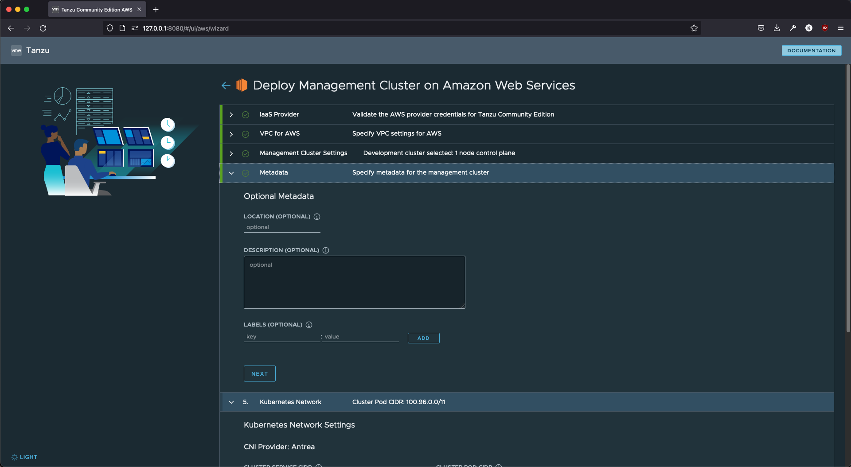
Task: Expand the Management Cluster Settings step
Action: [231, 153]
